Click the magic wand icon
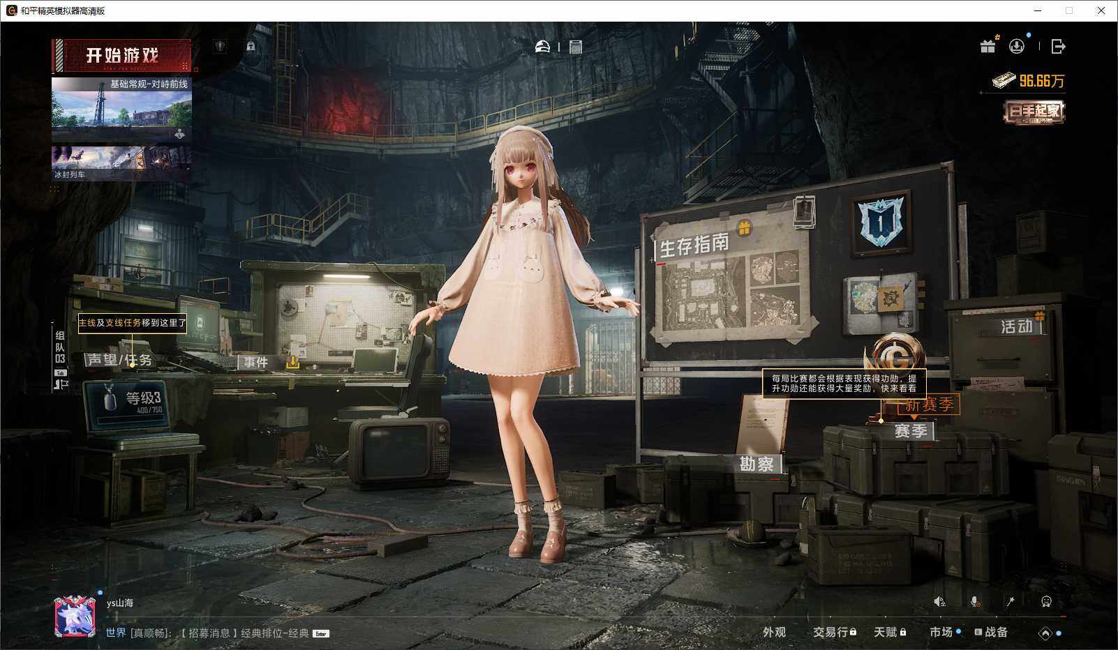The image size is (1118, 650). (1010, 601)
